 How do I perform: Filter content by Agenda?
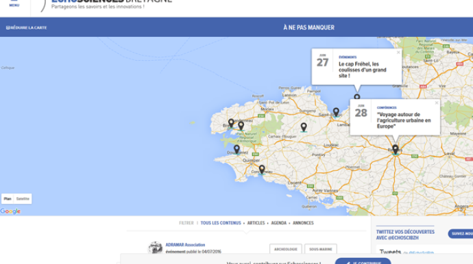pyautogui.click(x=278, y=223)
